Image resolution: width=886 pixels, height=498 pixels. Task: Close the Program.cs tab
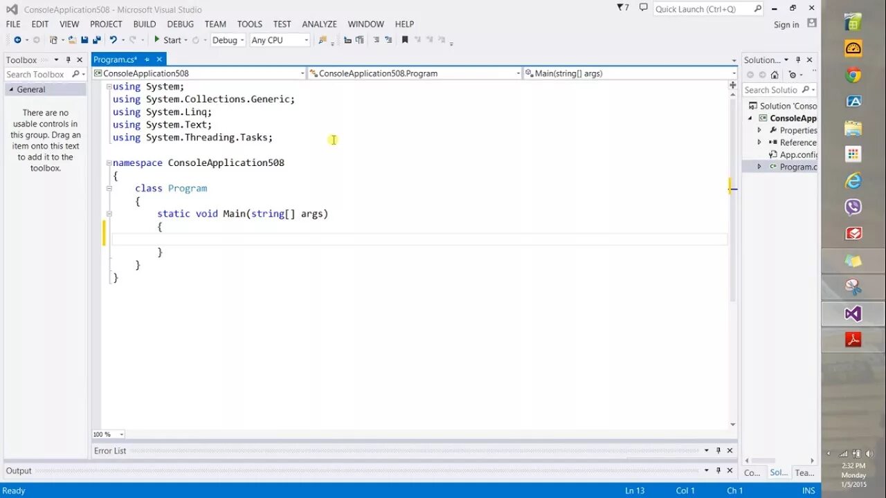[159, 59]
